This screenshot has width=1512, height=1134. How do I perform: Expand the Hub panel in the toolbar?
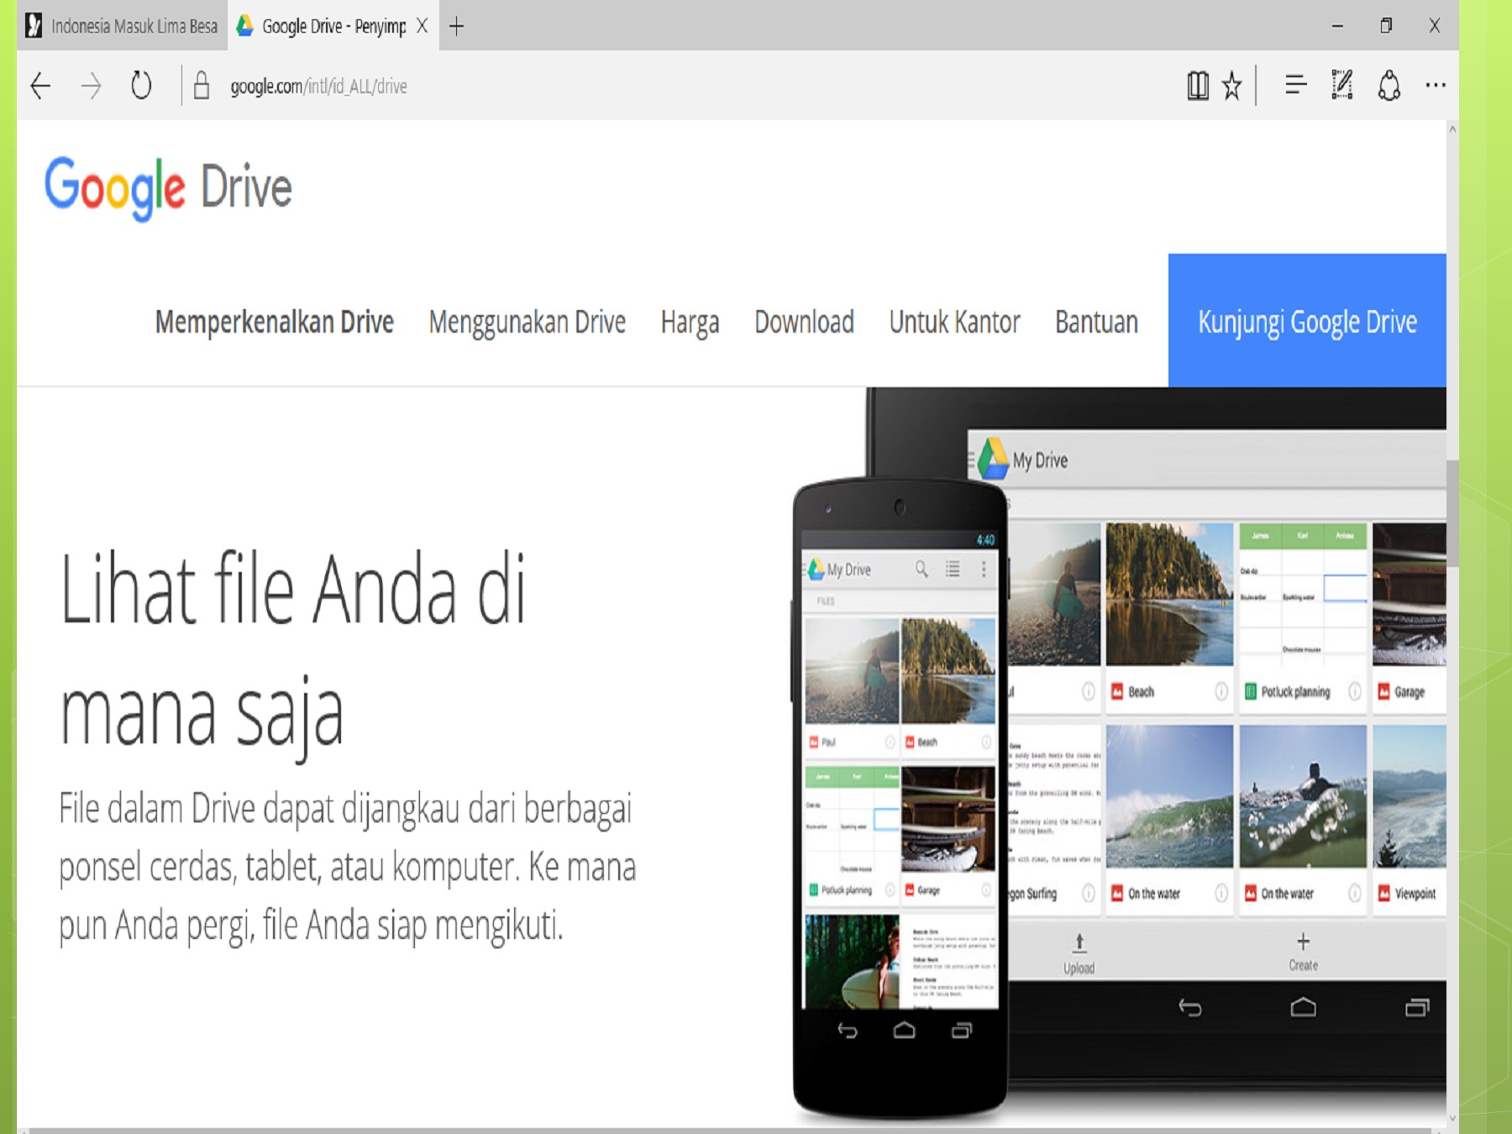coord(1296,86)
